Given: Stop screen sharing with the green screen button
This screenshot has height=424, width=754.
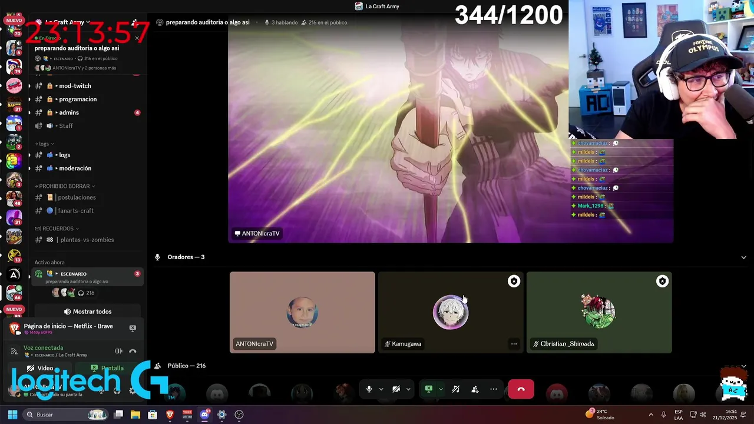Looking at the screenshot, I should tap(429, 389).
